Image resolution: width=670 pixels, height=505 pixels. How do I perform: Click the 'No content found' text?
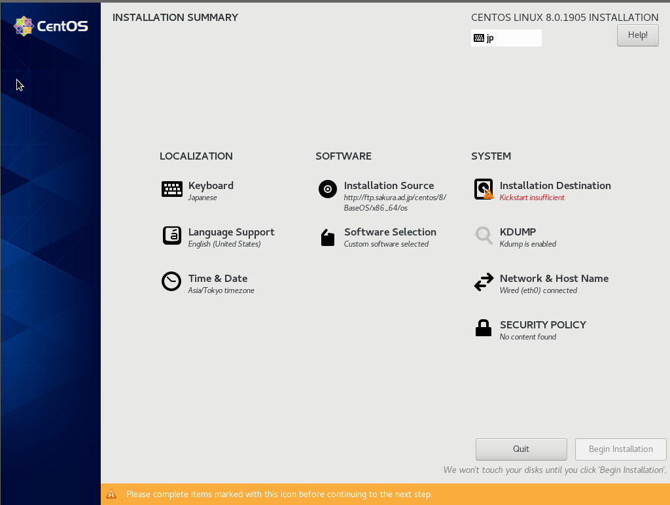click(x=528, y=337)
